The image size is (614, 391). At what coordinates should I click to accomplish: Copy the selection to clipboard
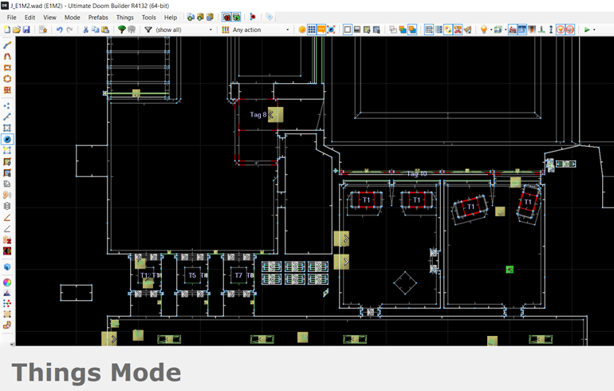95,30
